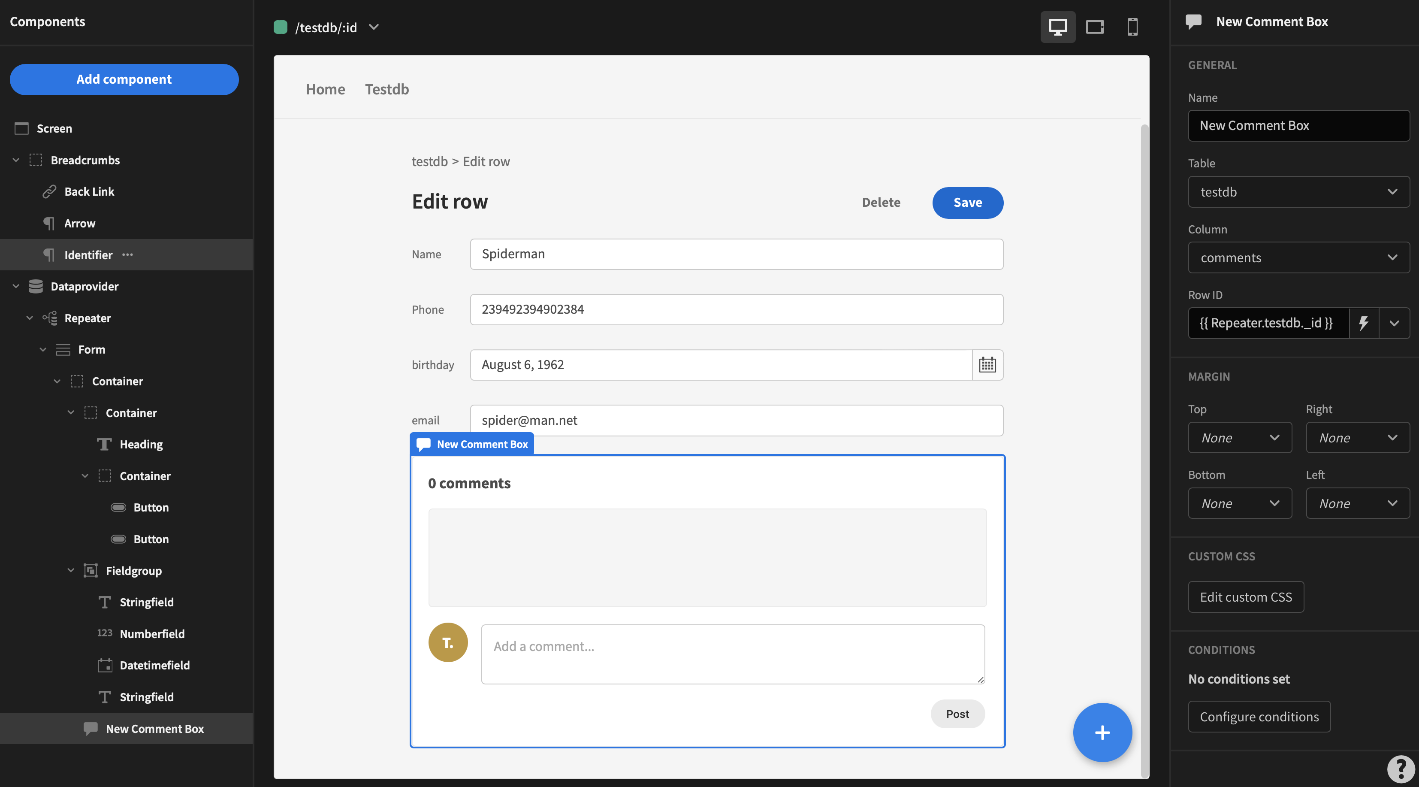The height and width of the screenshot is (787, 1419).
Task: Click the Datetimefield calendar icon
Action: [x=105, y=665]
